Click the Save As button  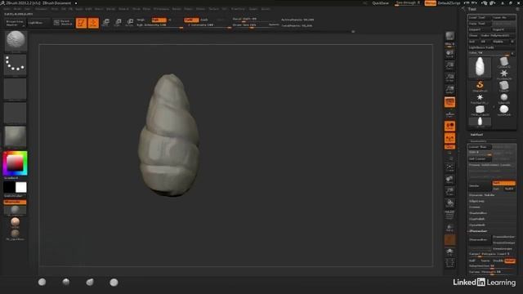pos(503,18)
